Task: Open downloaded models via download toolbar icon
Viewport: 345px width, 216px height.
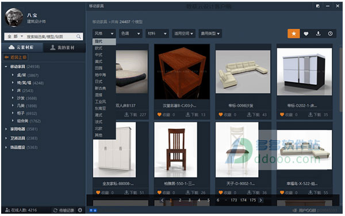Action: (x=318, y=34)
